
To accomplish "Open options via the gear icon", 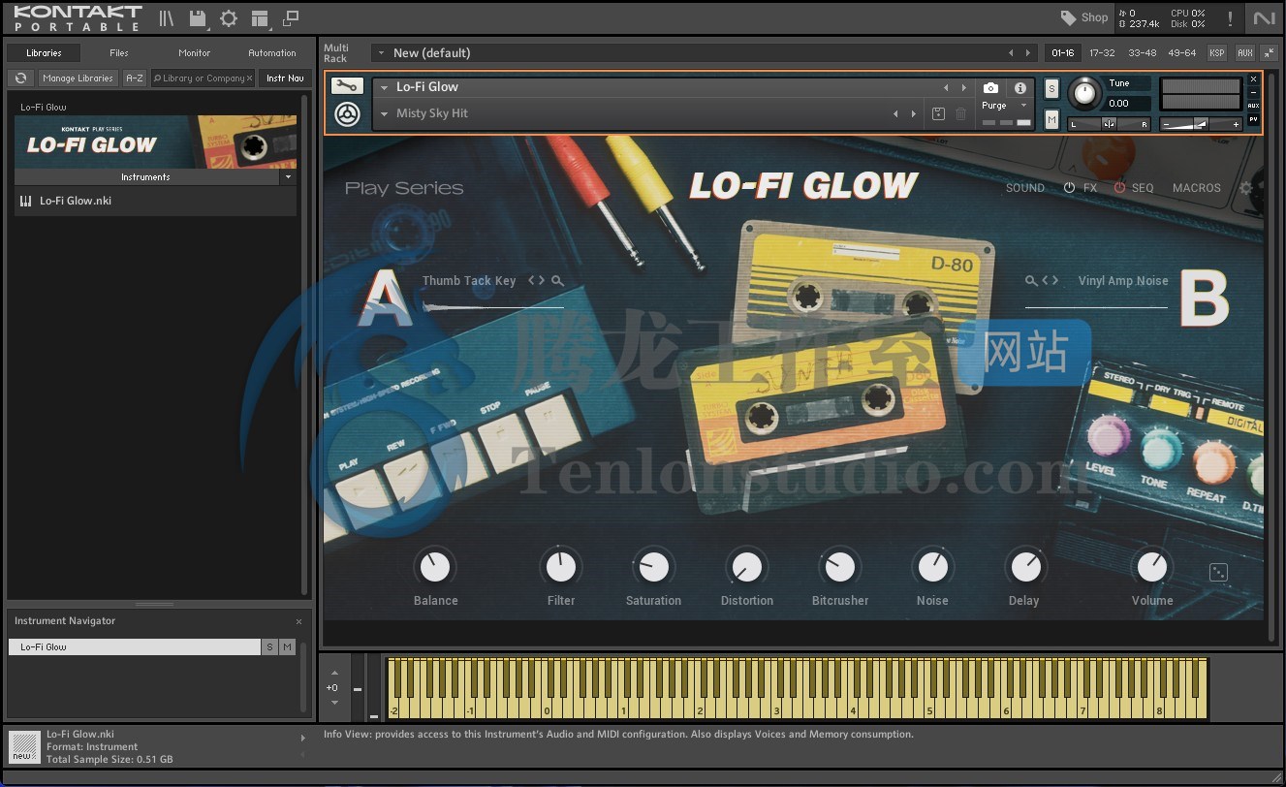I will (x=229, y=18).
